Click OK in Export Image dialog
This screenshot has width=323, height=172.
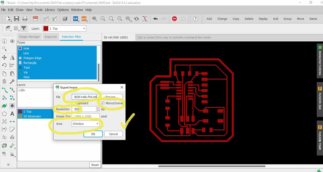93,134
